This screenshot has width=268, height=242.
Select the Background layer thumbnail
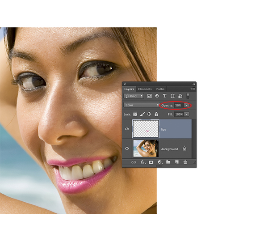click(146, 148)
